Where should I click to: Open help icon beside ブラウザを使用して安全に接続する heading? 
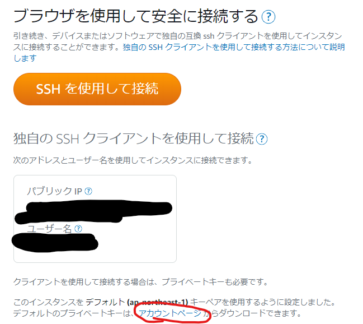click(x=268, y=16)
